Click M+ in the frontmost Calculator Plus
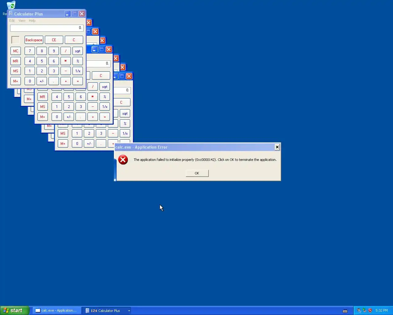 pos(16,81)
